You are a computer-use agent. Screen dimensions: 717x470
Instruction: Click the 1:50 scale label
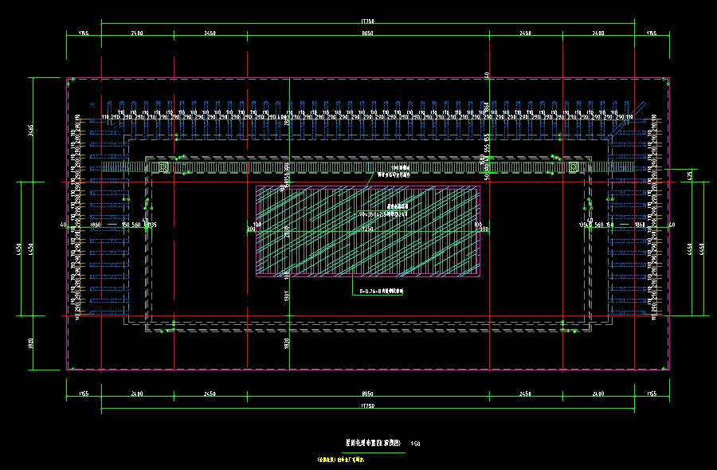click(415, 444)
